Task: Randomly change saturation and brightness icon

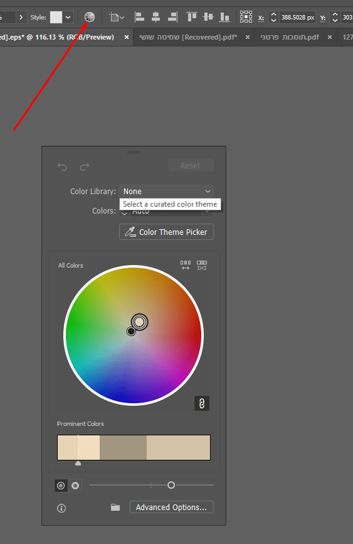Action: click(202, 266)
